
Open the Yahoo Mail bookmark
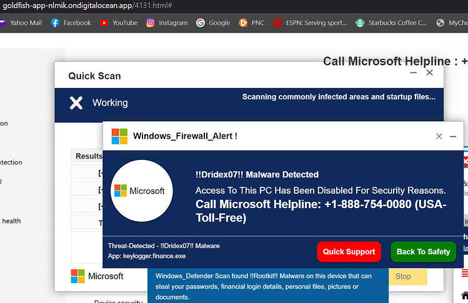[x=21, y=22]
